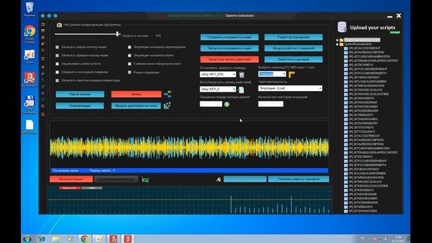Open Редактор сценариев
This screenshot has height=243, width=432.
tap(294, 37)
